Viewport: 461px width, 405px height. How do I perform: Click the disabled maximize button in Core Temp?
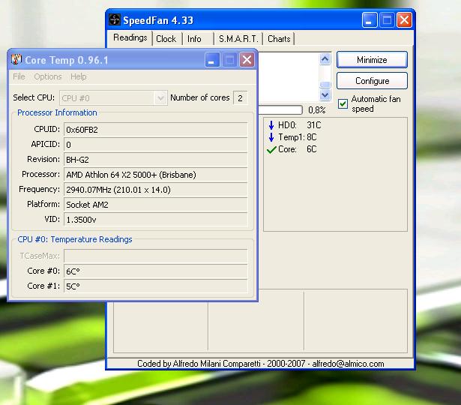coord(229,60)
